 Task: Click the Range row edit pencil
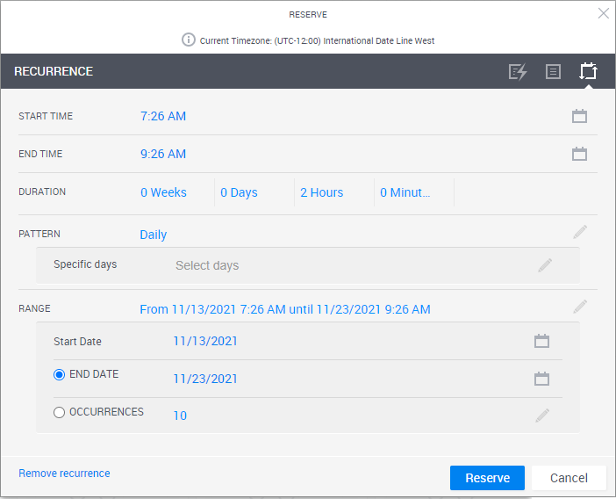580,307
